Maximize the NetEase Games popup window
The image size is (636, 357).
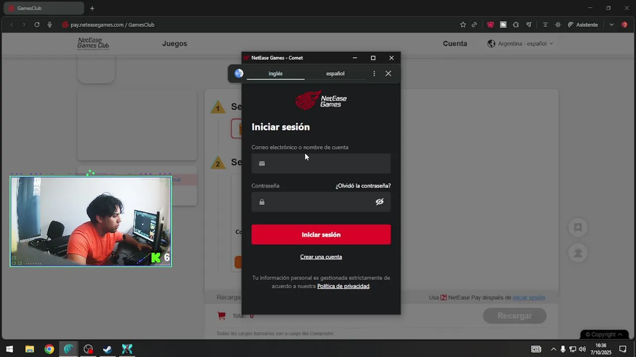pos(373,58)
